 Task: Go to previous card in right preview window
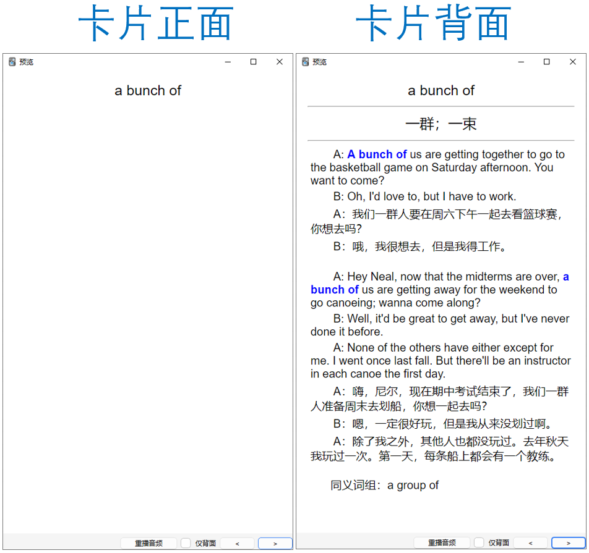click(530, 543)
